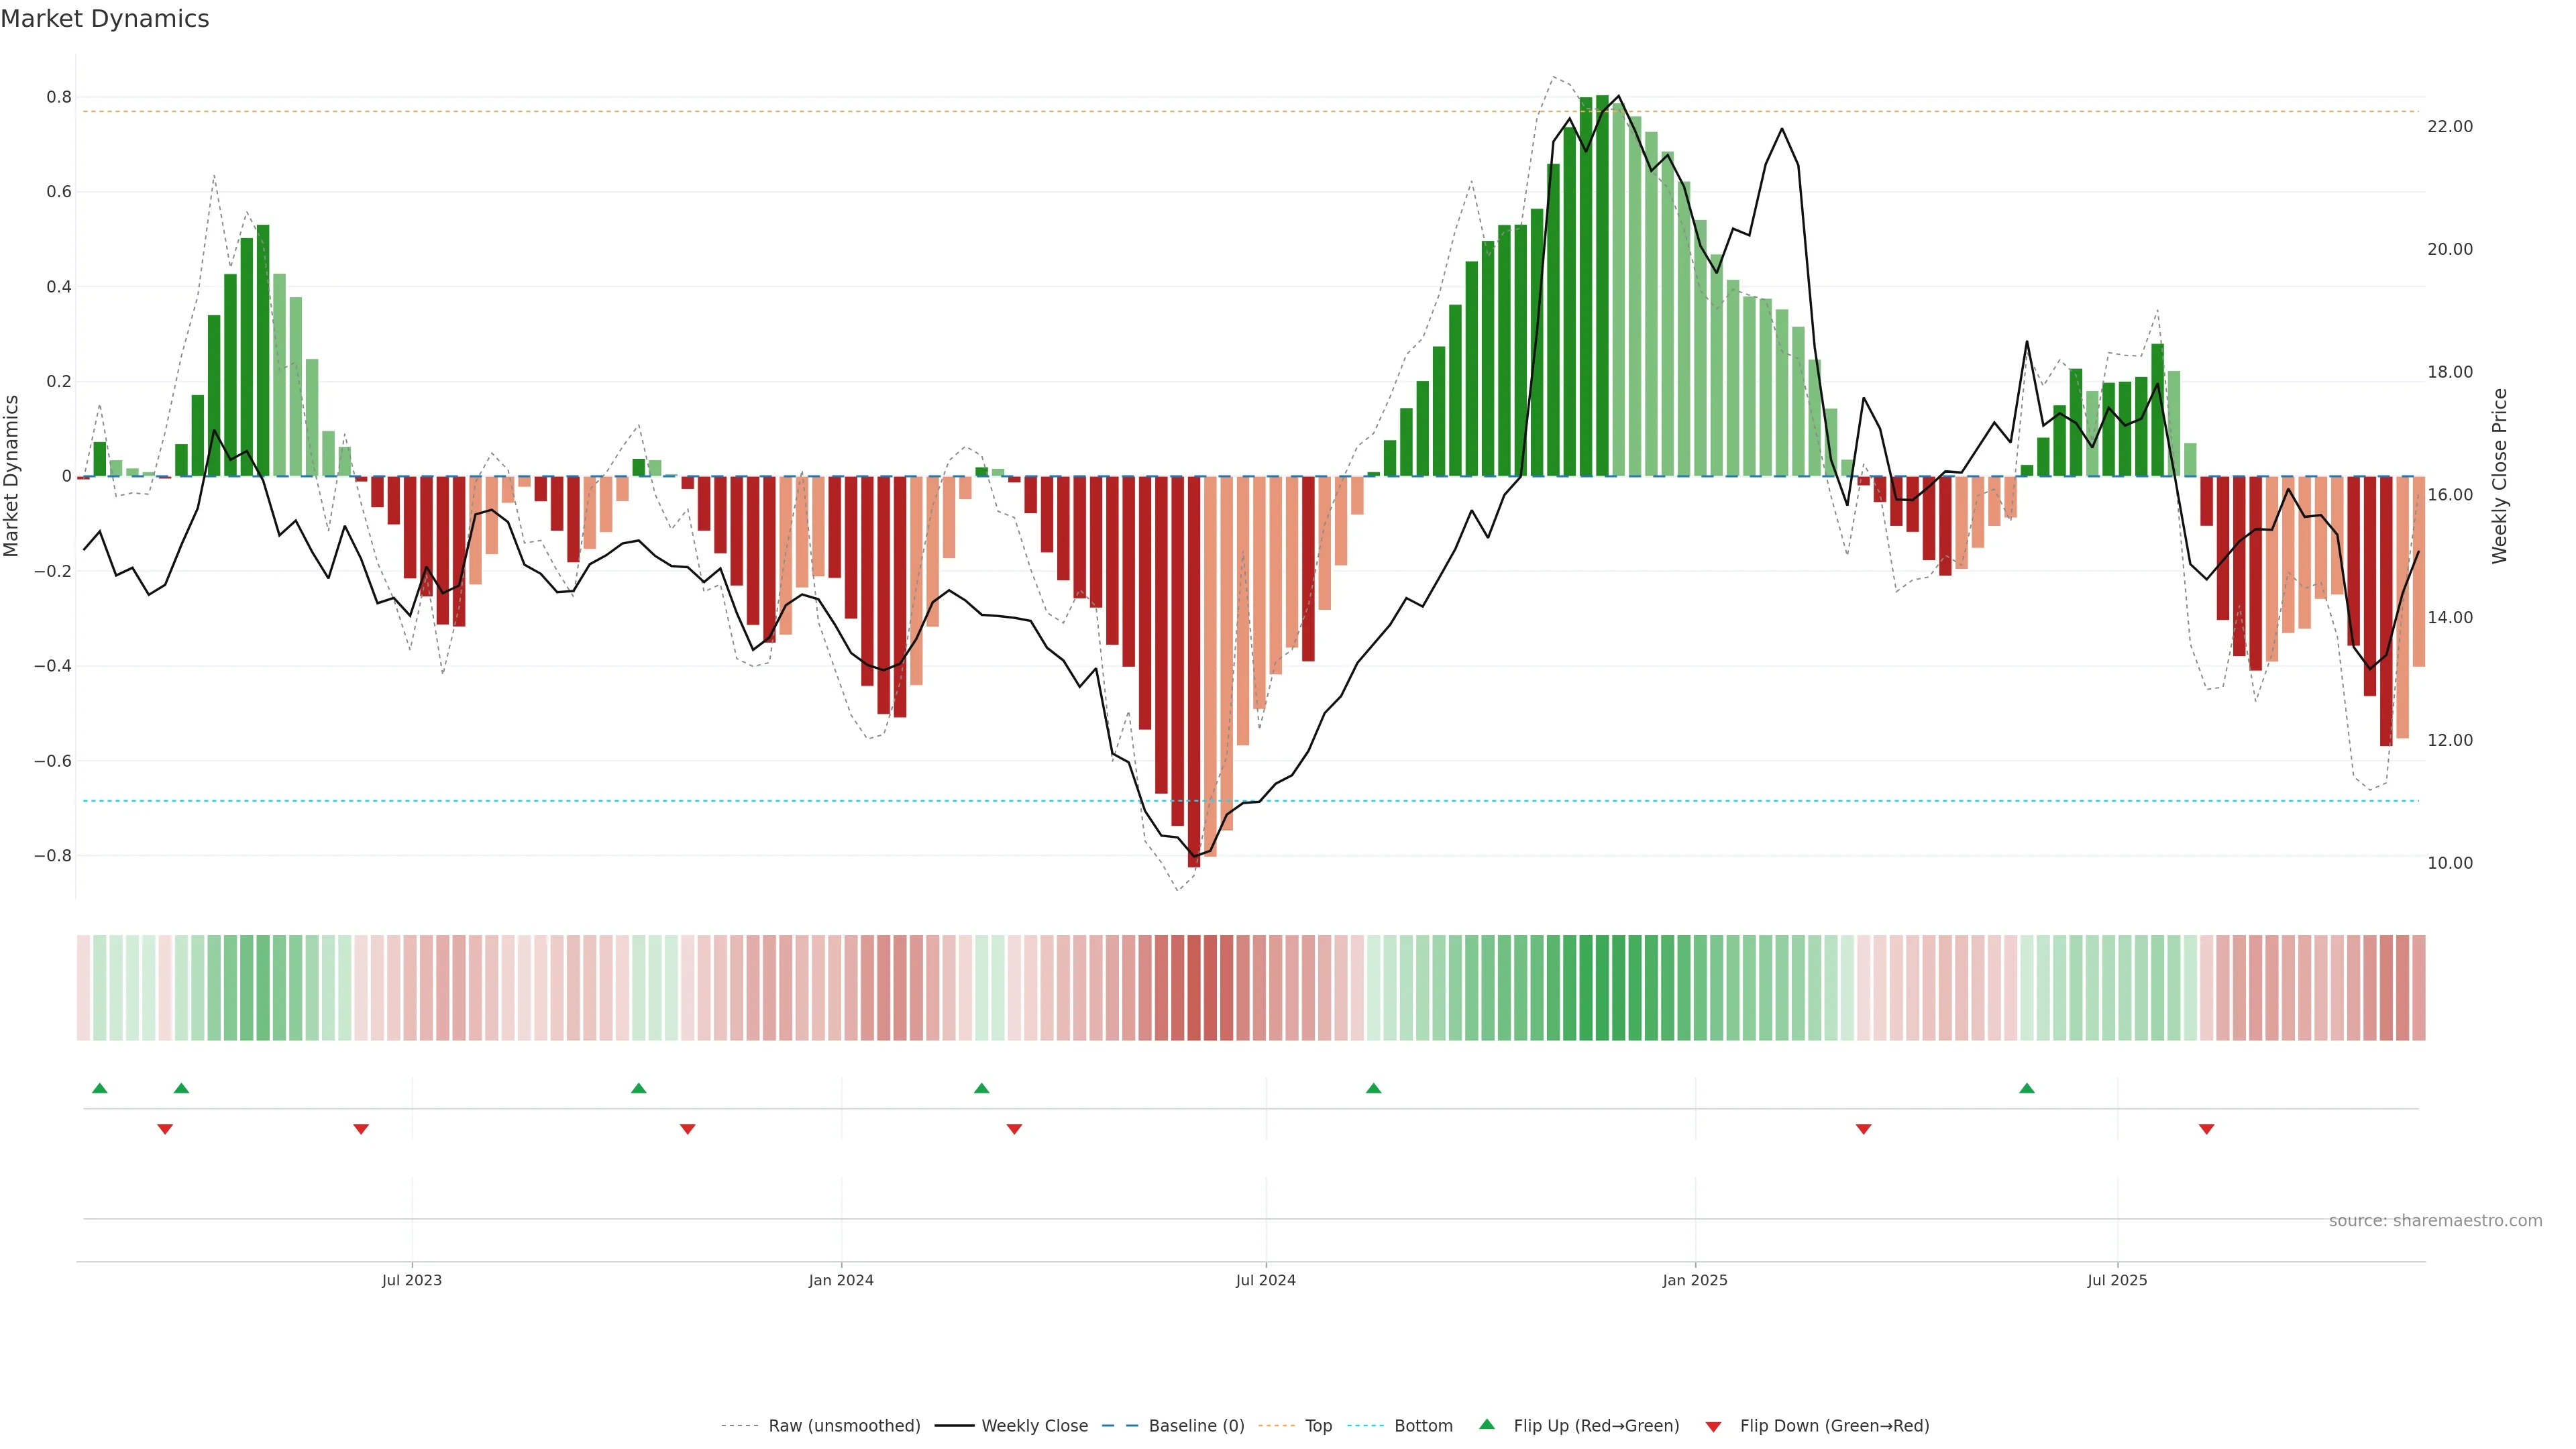Click the Jan 2025 x-axis label

pyautogui.click(x=1694, y=1280)
